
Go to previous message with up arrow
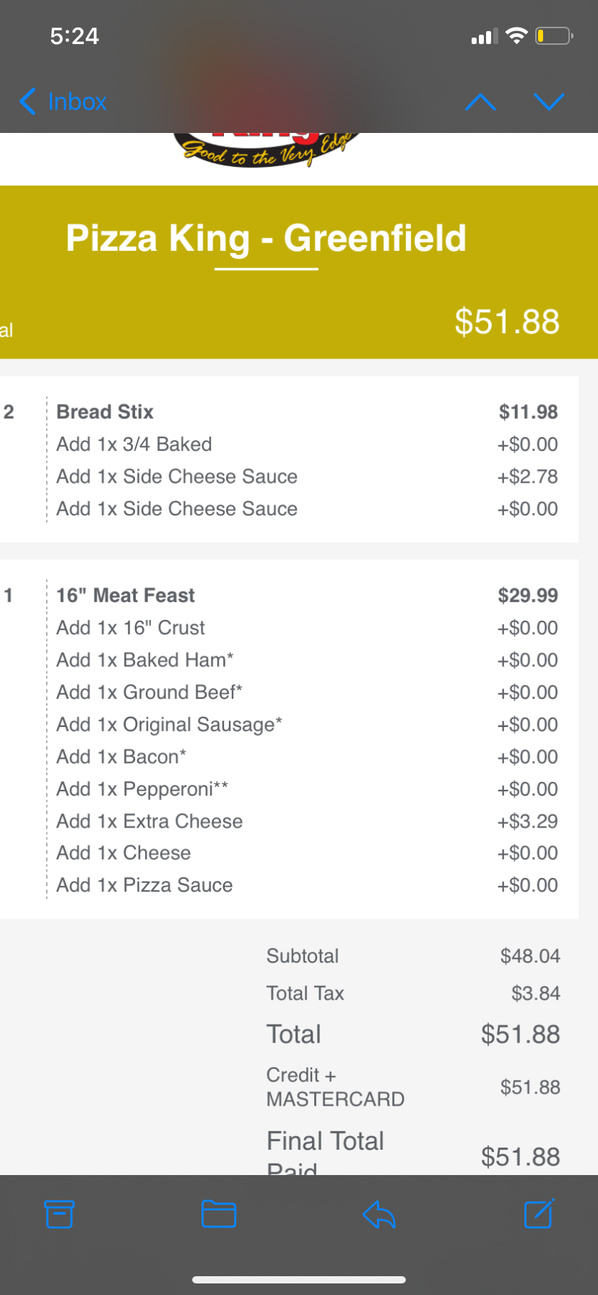tap(480, 102)
